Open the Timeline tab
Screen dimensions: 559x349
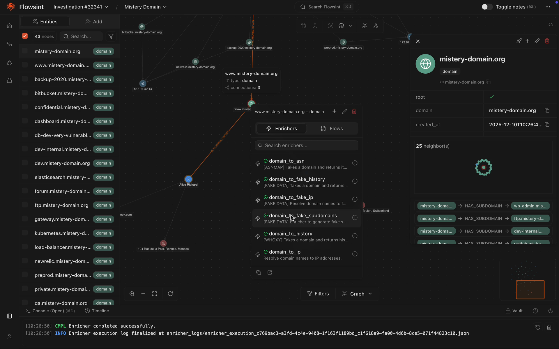pyautogui.click(x=97, y=311)
